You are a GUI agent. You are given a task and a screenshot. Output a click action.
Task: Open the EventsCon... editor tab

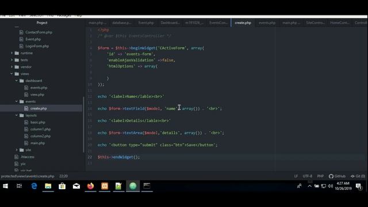[x=218, y=23]
